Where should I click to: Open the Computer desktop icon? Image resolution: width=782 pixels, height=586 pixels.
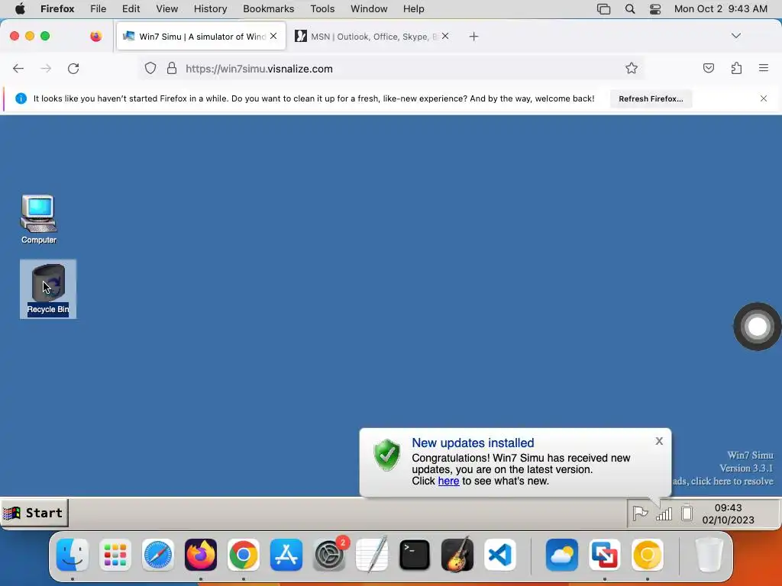click(x=38, y=219)
